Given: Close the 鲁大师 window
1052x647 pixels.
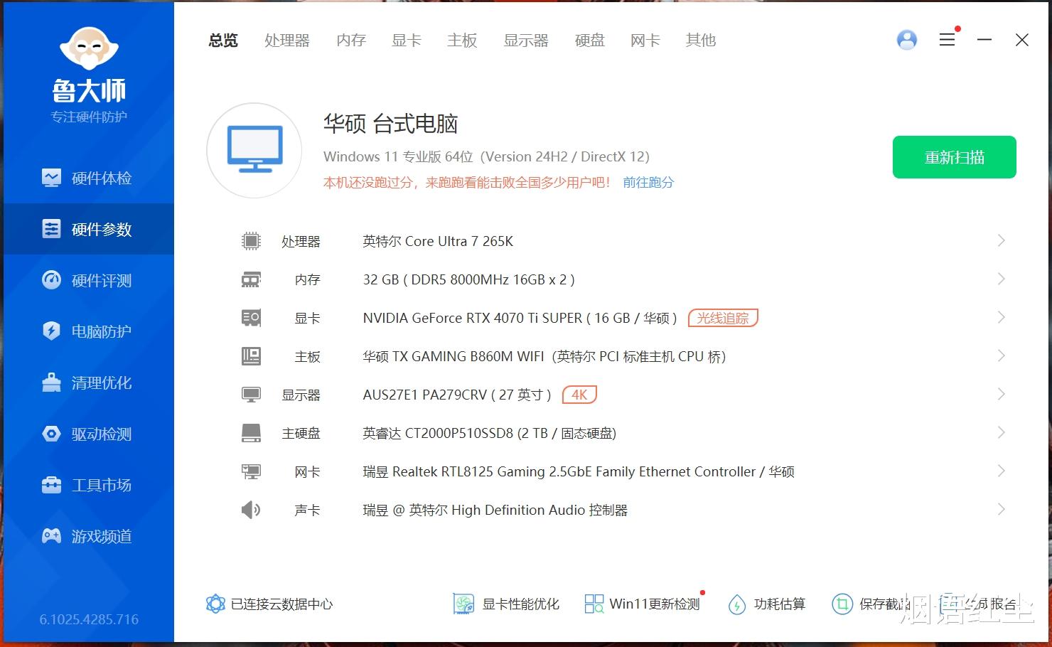Looking at the screenshot, I should coord(1022,40).
